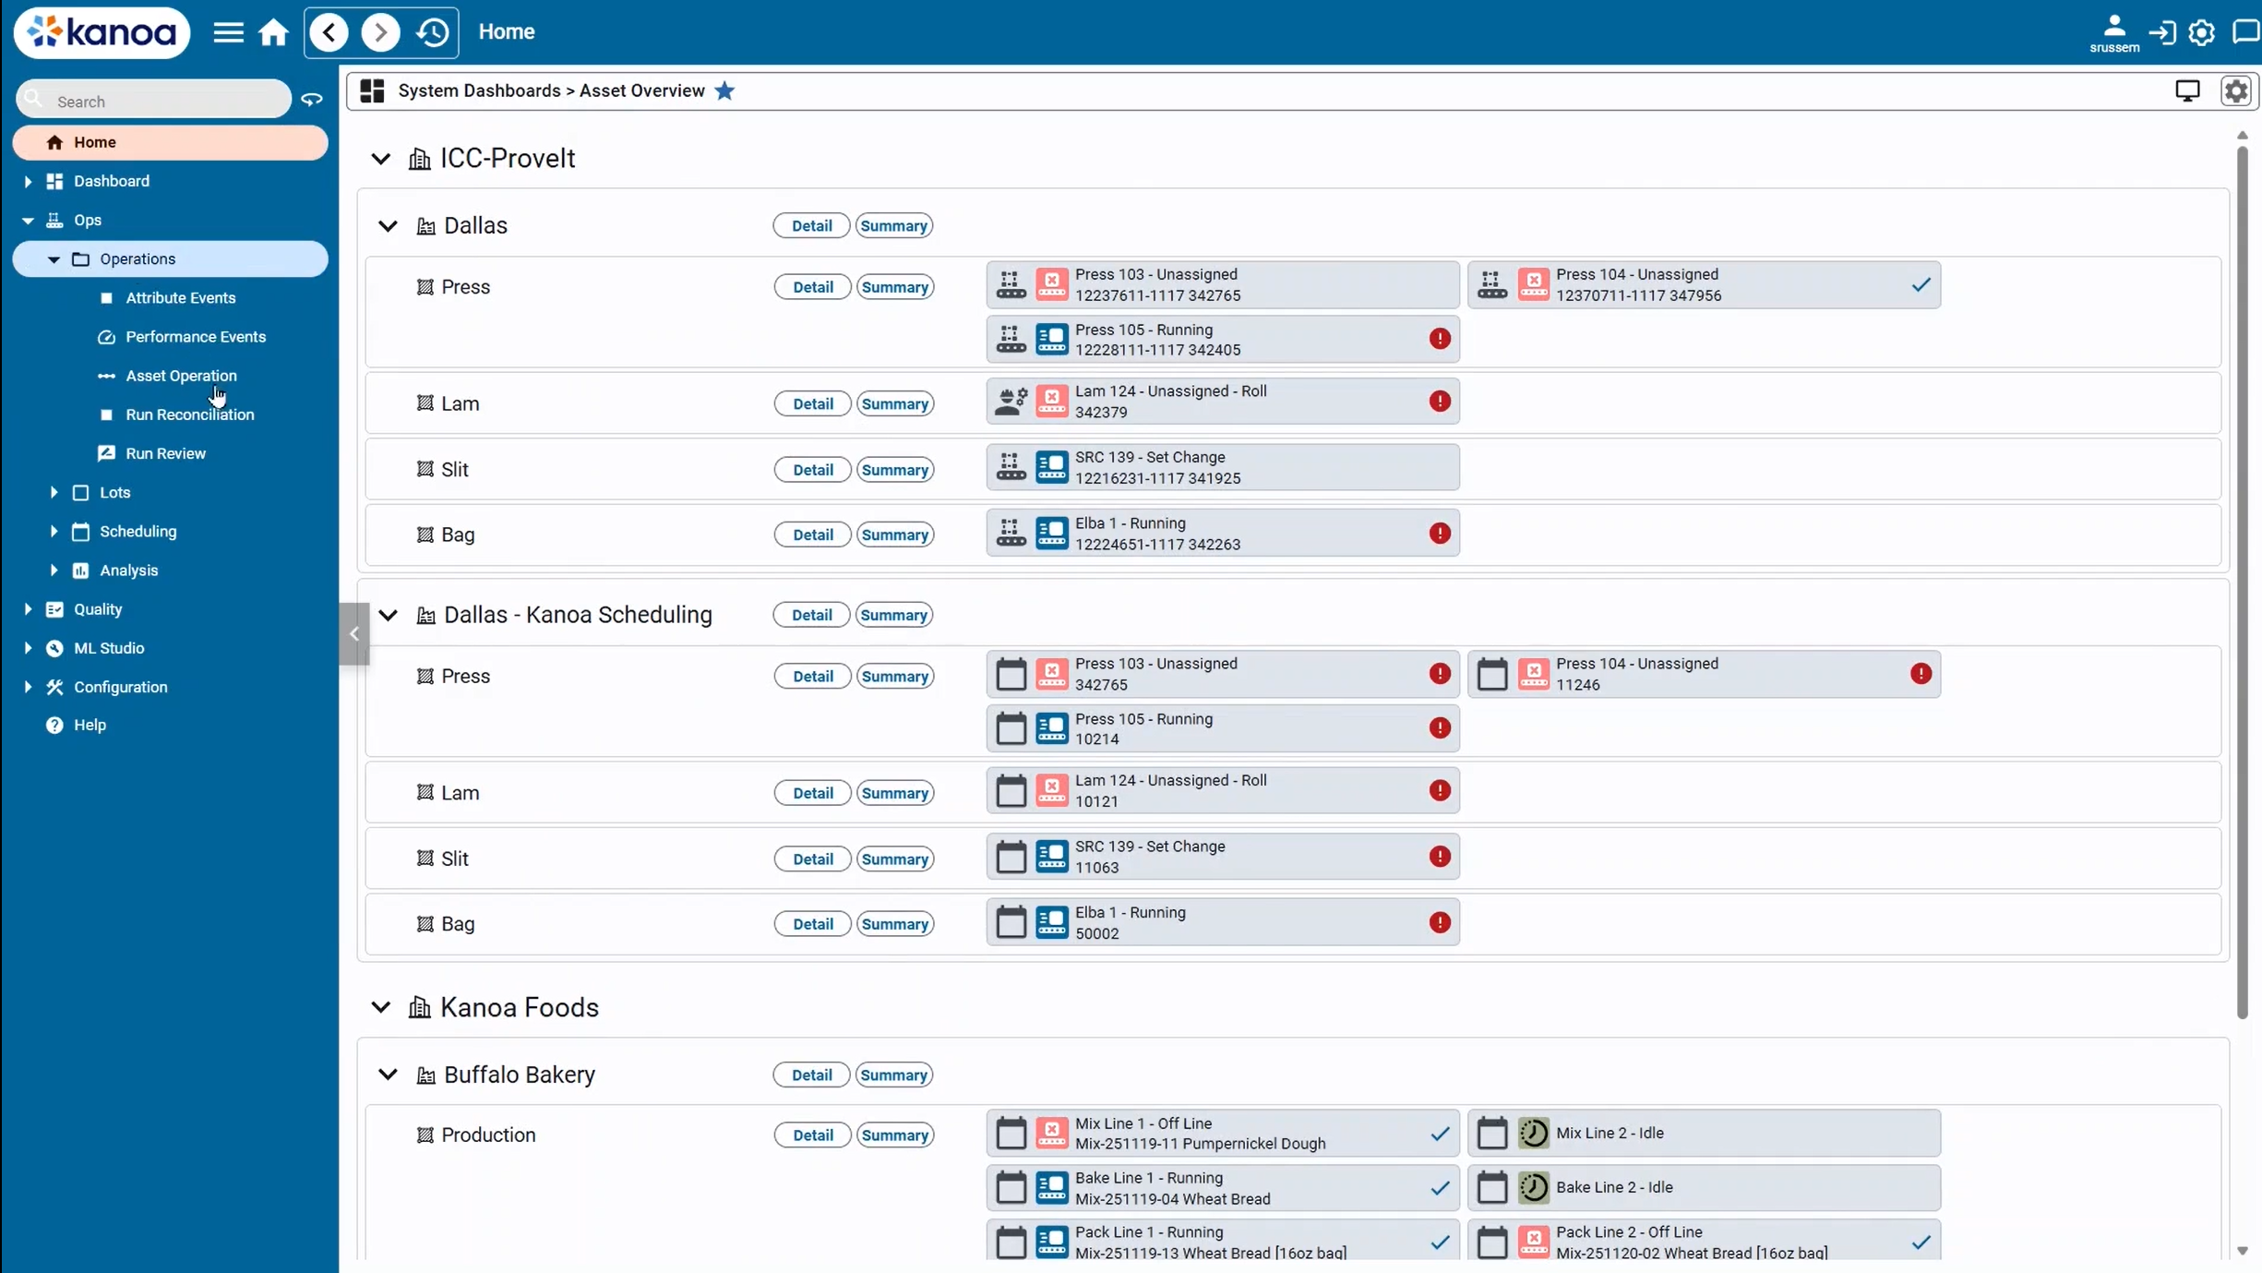Click Detail button for Dallas Slit
Screen dimensions: 2262x1273
[812, 470]
